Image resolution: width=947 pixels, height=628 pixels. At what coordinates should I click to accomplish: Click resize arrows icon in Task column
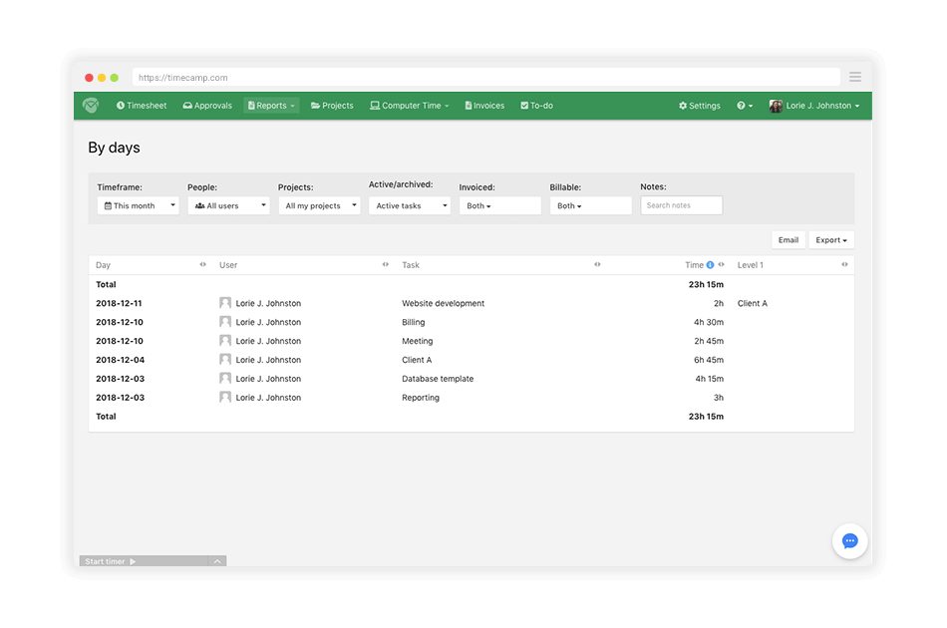[x=598, y=265]
